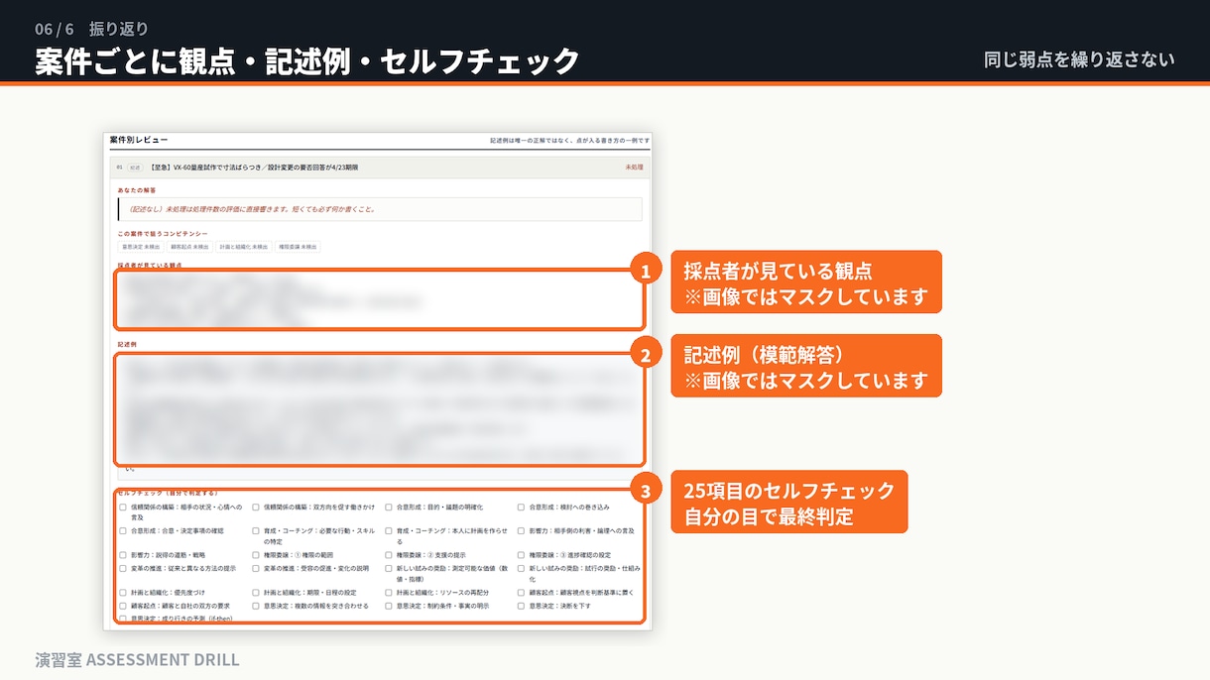Tick 影響力：相手側の利害・論理への言及 checkbox
This screenshot has width=1210, height=680.
tap(522, 531)
